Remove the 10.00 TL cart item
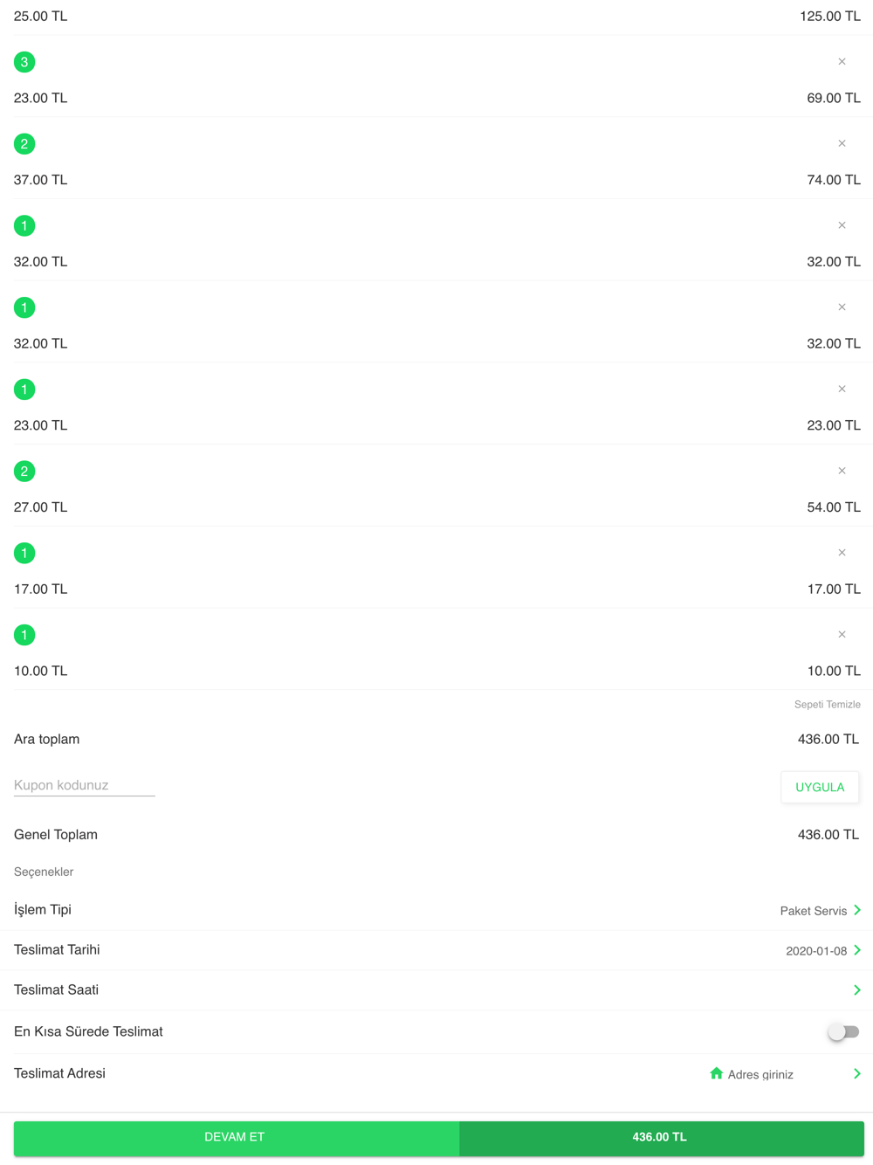 coord(842,635)
